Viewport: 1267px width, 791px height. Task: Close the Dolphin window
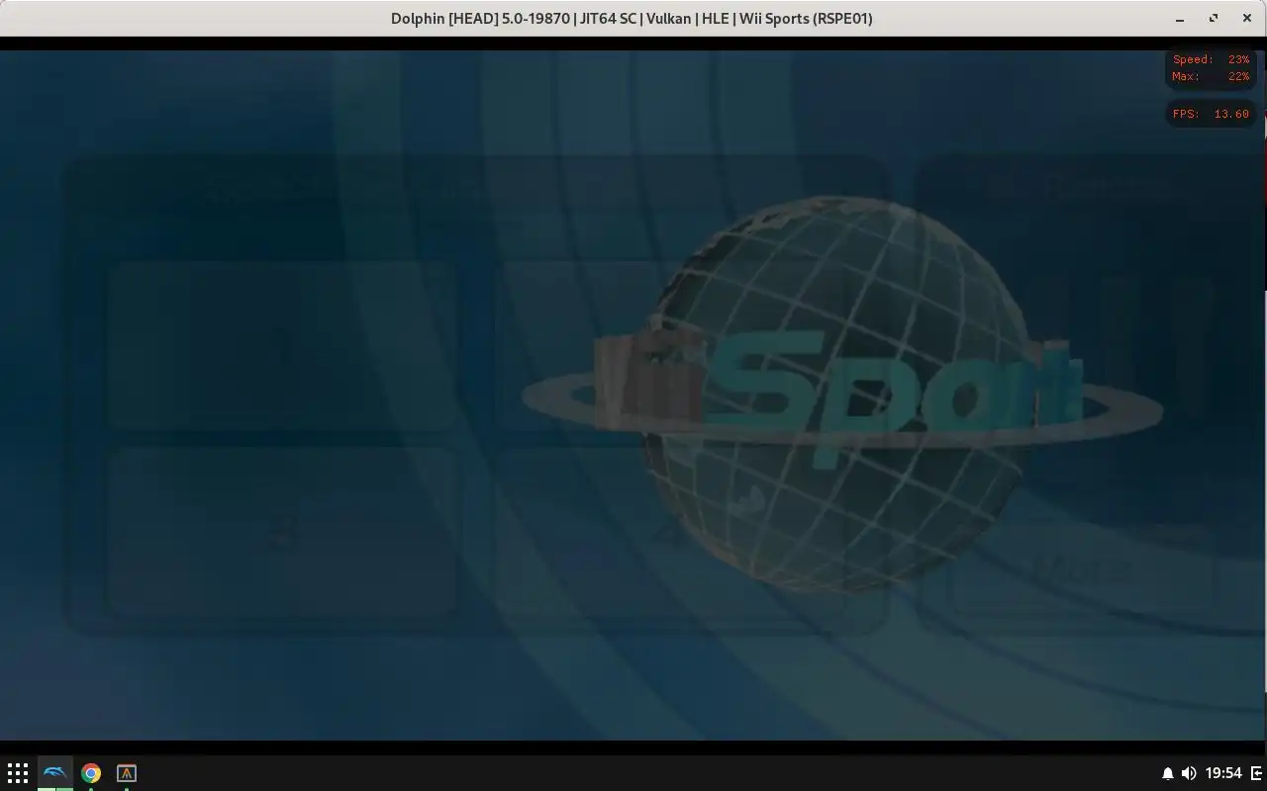(1246, 18)
